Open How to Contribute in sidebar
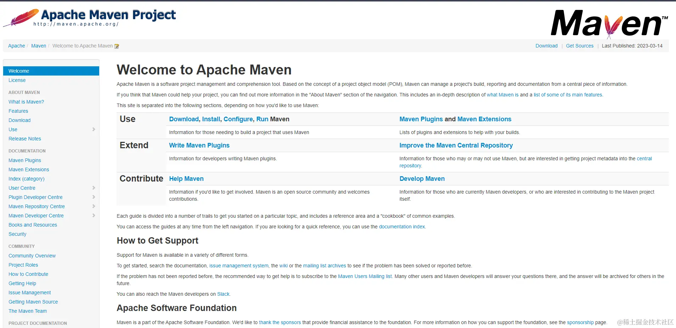 28,274
